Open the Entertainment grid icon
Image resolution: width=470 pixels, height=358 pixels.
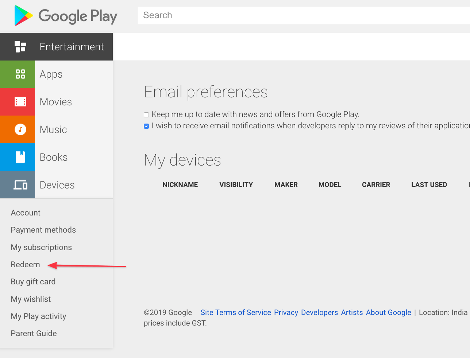[x=20, y=47]
